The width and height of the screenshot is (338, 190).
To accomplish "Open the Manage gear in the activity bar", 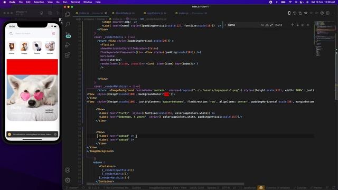I will 68,180.
